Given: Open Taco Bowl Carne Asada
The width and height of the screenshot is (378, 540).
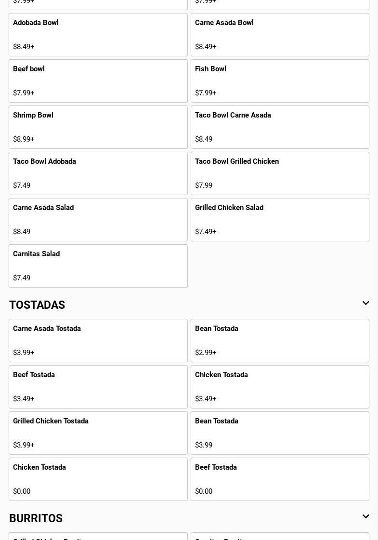Looking at the screenshot, I should click(x=280, y=127).
